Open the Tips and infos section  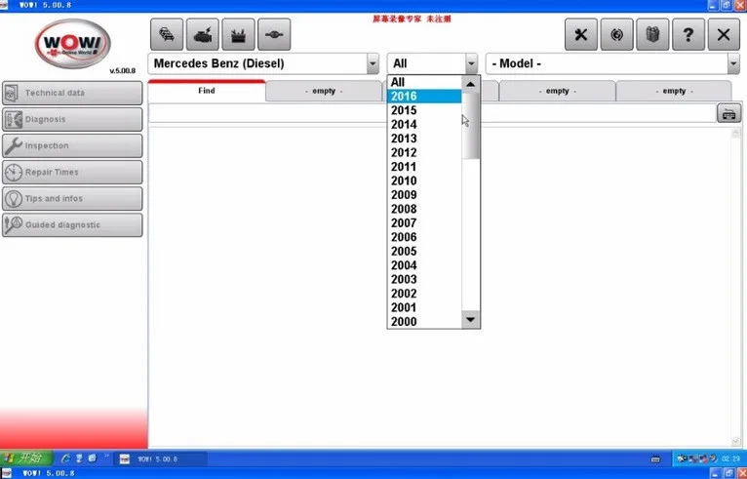72,199
